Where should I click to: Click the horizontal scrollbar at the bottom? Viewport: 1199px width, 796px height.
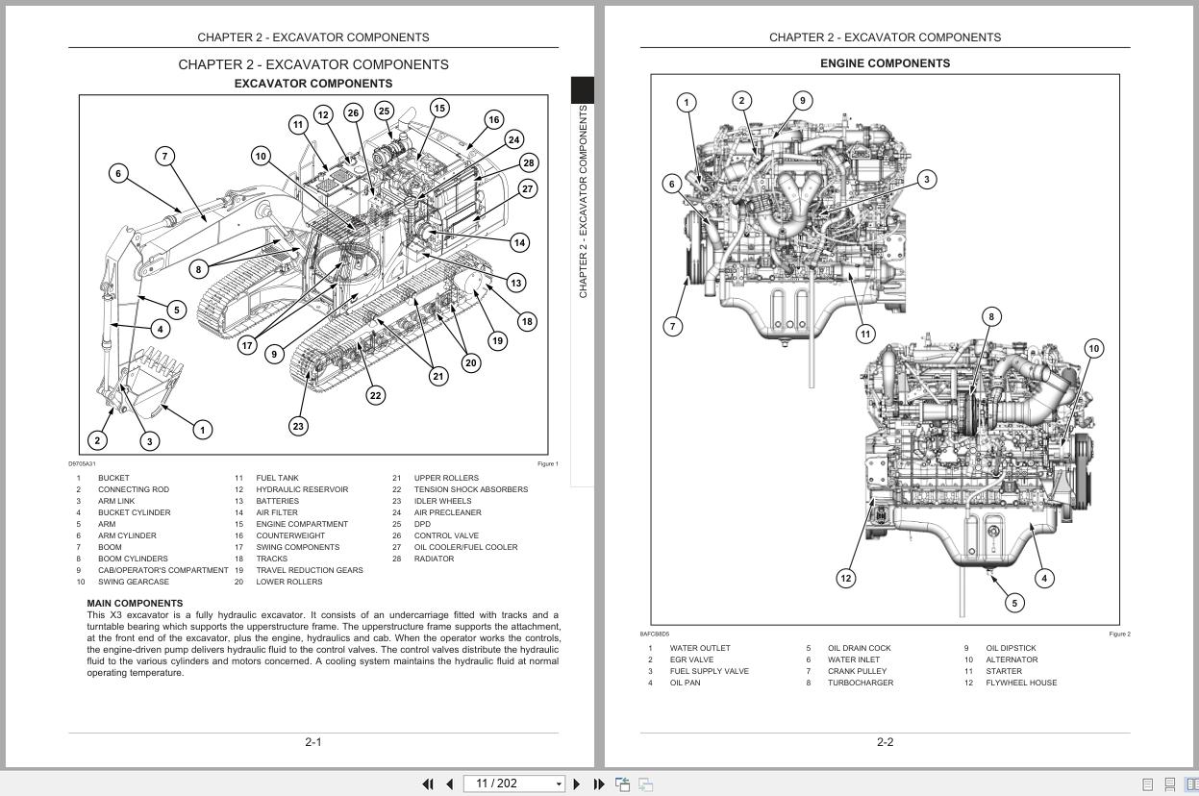pyautogui.click(x=599, y=770)
